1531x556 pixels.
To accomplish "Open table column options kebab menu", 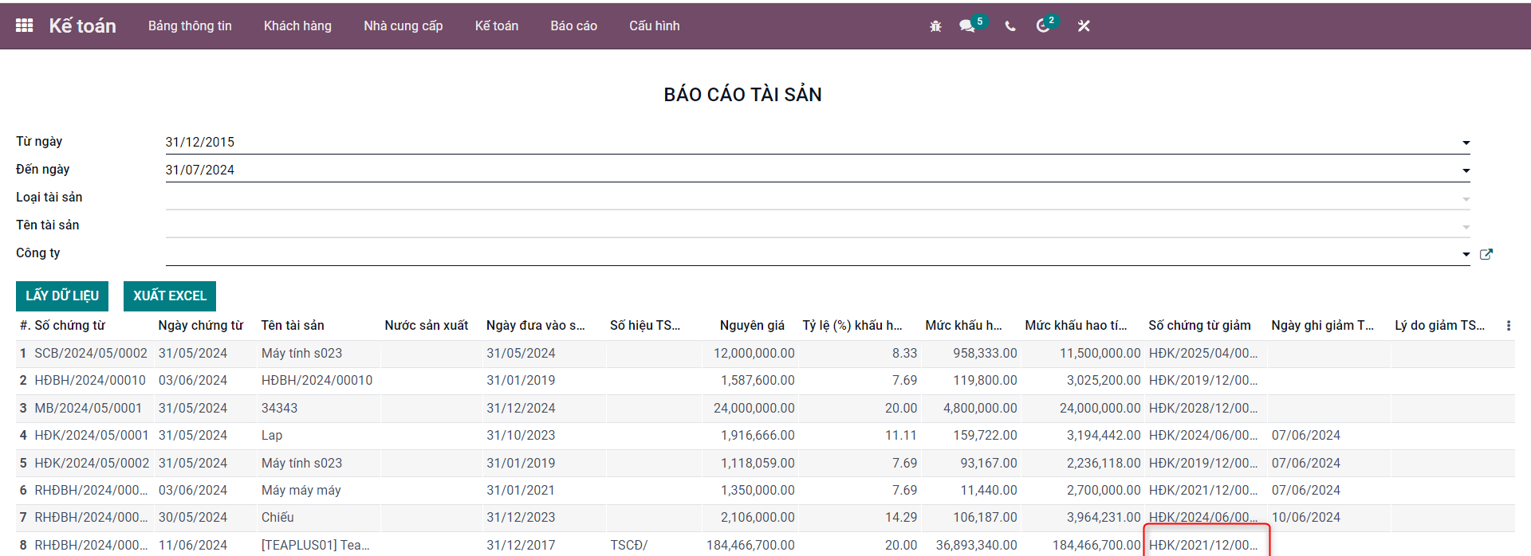I will pos(1508,326).
